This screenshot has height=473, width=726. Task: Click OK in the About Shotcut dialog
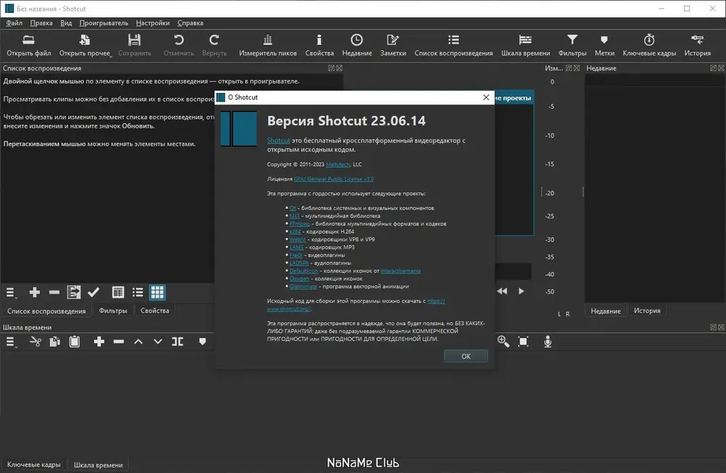pyautogui.click(x=465, y=356)
